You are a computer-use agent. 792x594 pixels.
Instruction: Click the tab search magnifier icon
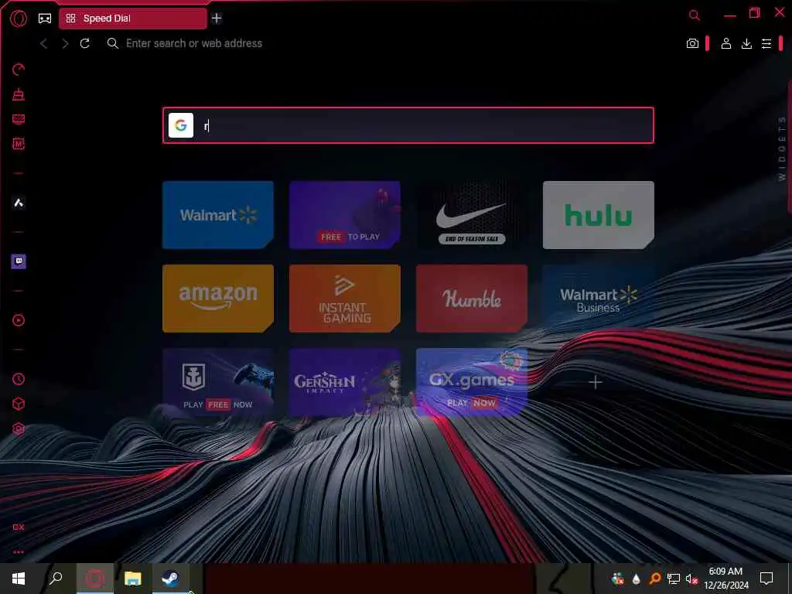[x=695, y=15]
